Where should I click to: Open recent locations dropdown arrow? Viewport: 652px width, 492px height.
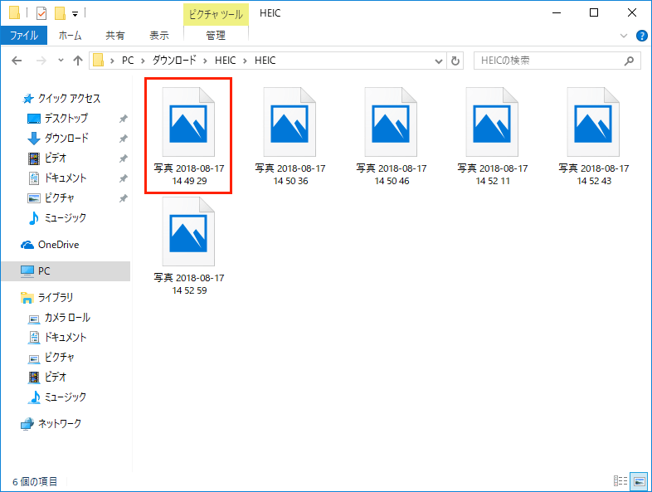[61, 61]
